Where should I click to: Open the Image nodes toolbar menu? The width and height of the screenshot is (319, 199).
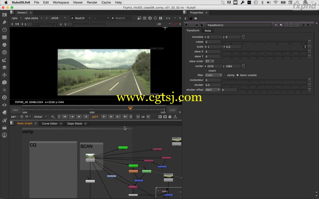pos(4,15)
